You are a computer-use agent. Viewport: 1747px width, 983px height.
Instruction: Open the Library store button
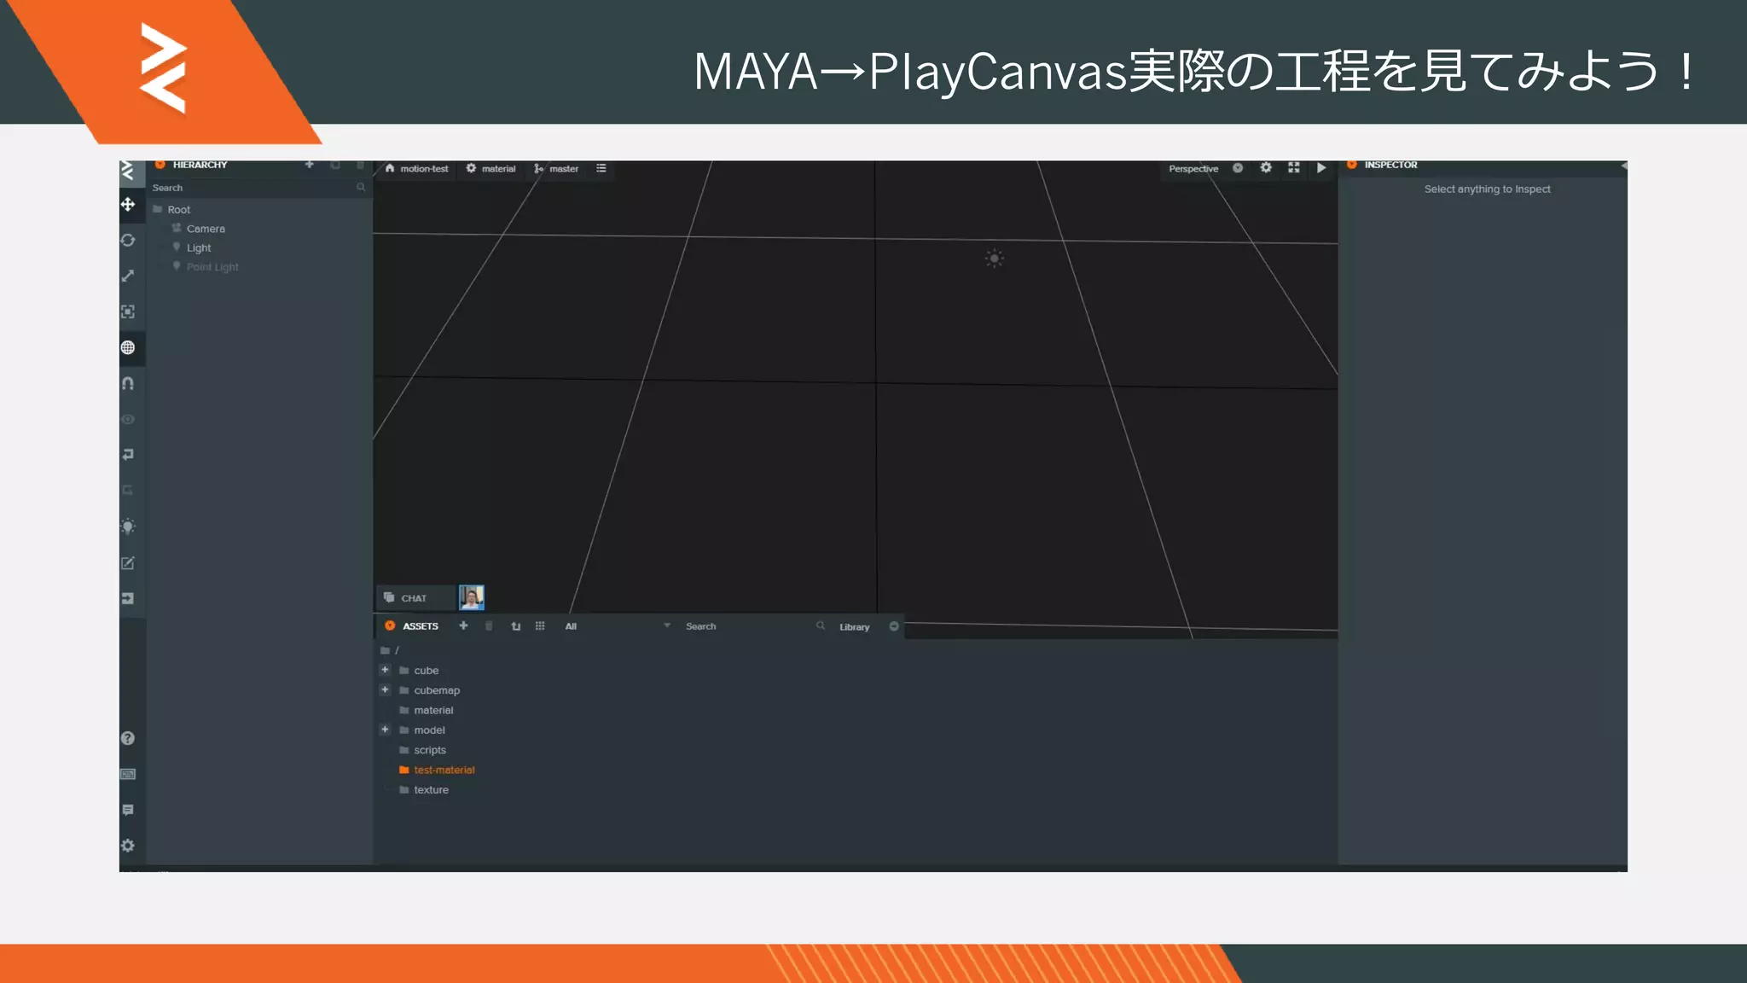coord(854,627)
